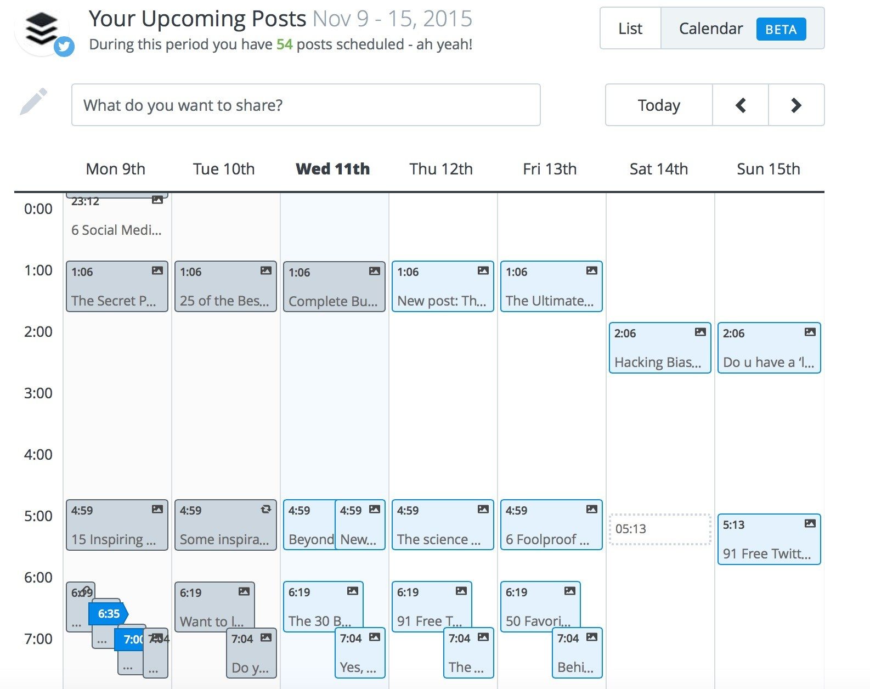Navigate to next week with right arrow
This screenshot has width=870, height=689.
coord(796,105)
